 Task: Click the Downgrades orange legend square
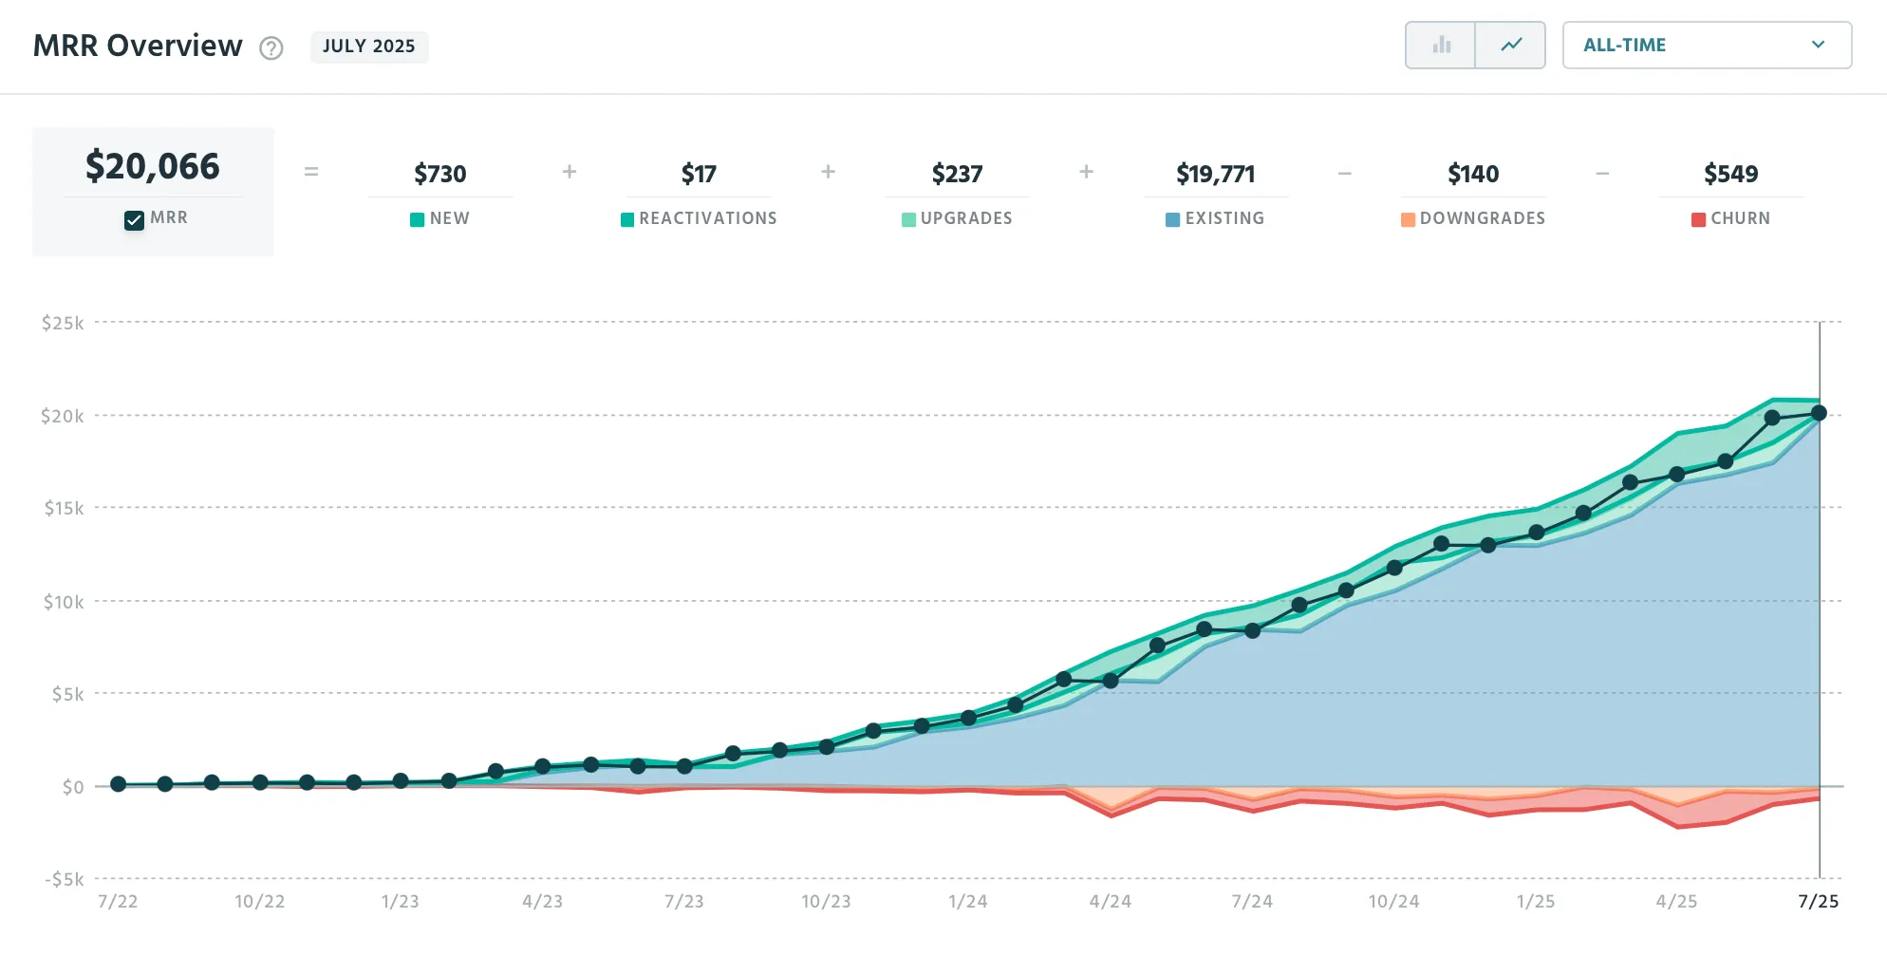coord(1408,220)
